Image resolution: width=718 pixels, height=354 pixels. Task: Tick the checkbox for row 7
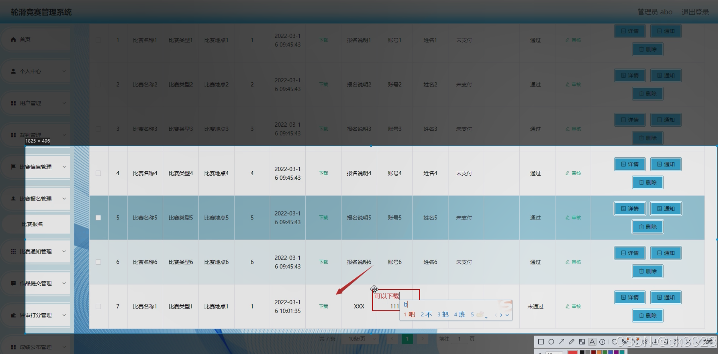pos(98,307)
